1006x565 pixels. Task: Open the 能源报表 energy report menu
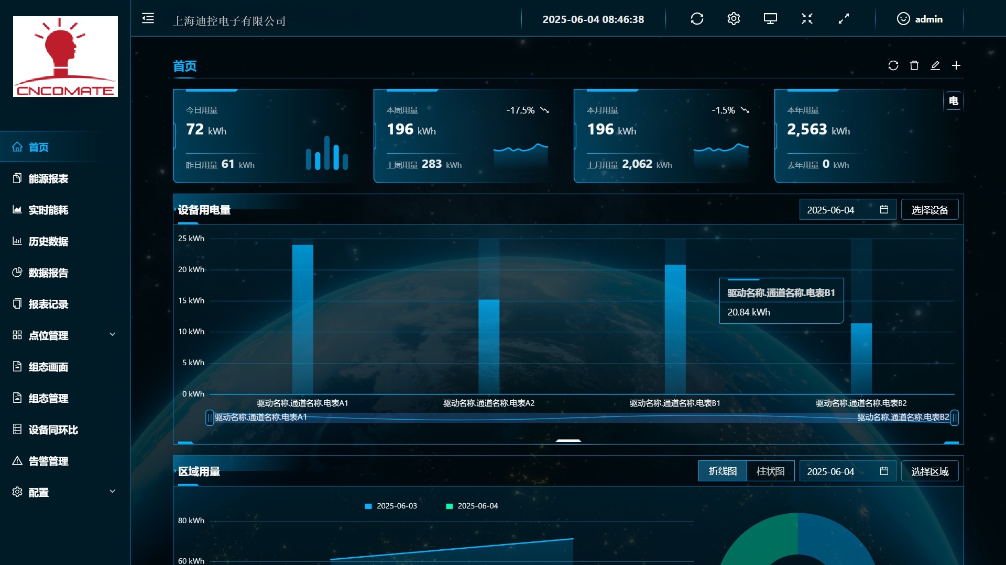pyautogui.click(x=48, y=178)
